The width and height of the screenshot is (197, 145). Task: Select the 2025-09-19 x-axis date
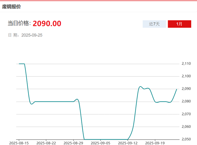tap(154, 143)
